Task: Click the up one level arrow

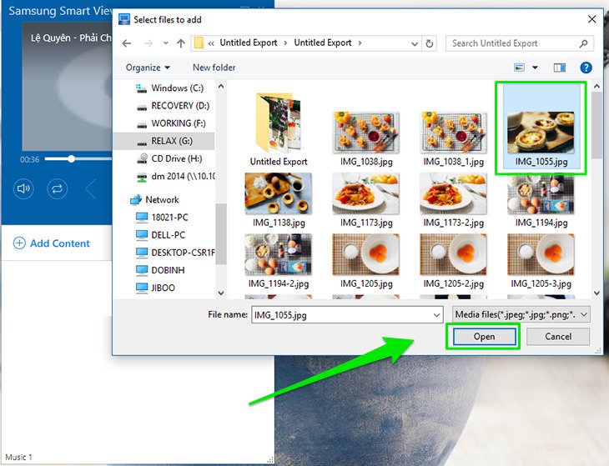Action: [180, 43]
